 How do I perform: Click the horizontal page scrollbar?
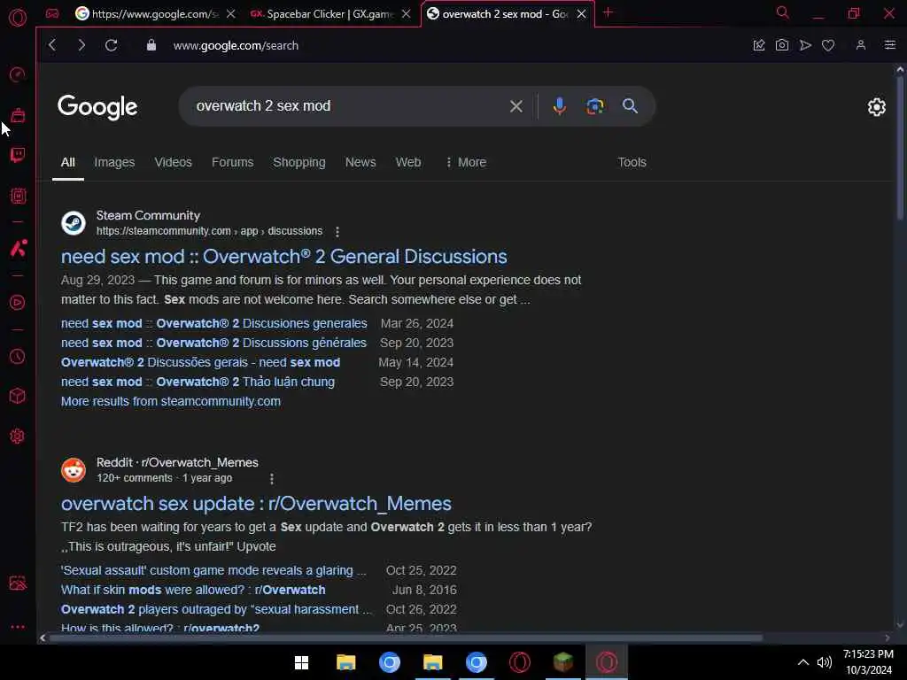tap(405, 637)
